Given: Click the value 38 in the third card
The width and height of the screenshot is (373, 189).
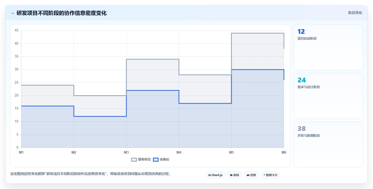Looking at the screenshot, I should coord(301,129).
